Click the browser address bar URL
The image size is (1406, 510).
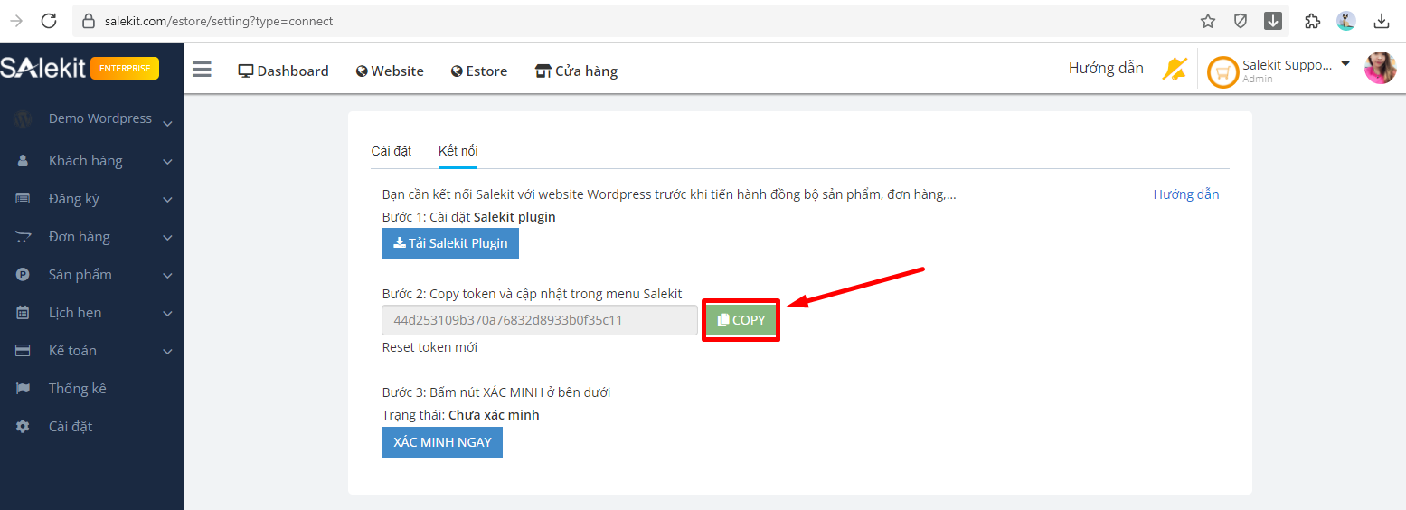point(219,21)
